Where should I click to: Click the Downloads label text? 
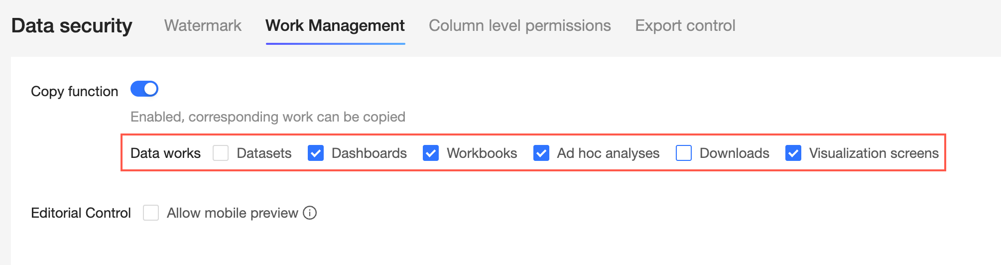[734, 153]
